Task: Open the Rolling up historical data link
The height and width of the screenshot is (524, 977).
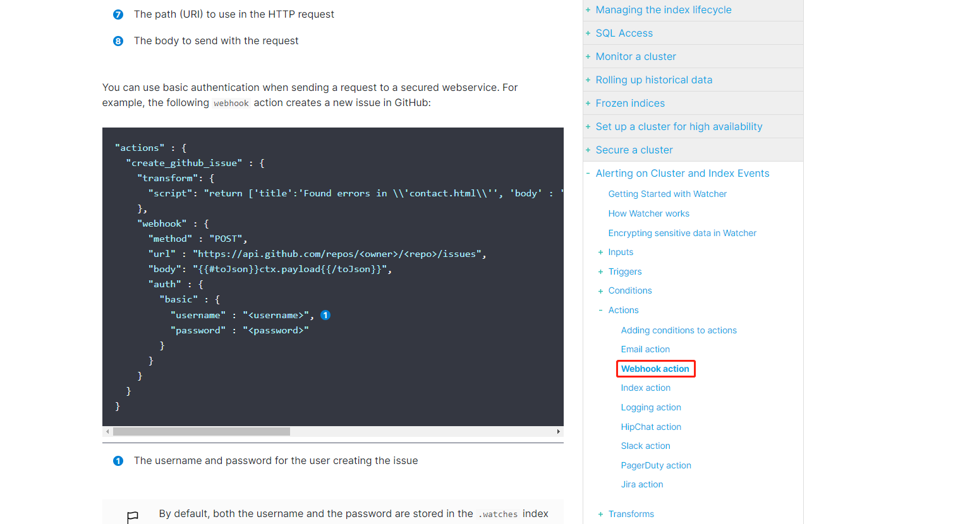Action: tap(654, 80)
